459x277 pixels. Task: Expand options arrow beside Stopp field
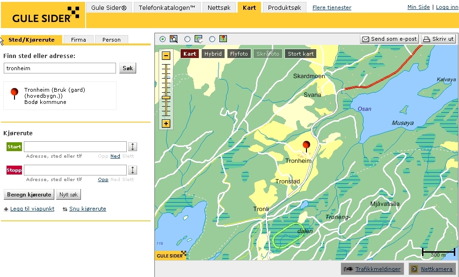coord(133,170)
